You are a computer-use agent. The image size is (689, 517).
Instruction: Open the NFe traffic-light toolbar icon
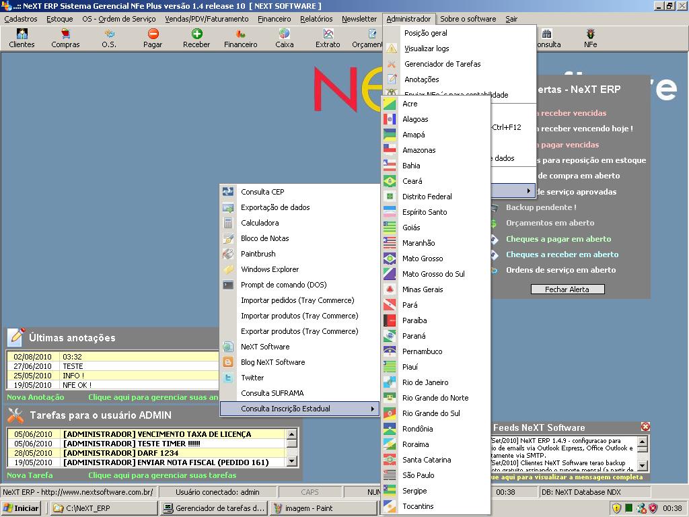[590, 38]
